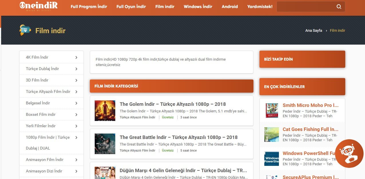Open Türkçe Dublaj İndir category
The image size is (365, 179).
pyautogui.click(x=42, y=69)
